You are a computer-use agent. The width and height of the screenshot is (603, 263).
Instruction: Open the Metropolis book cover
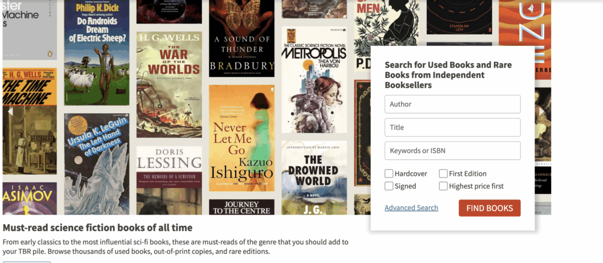pyautogui.click(x=314, y=80)
